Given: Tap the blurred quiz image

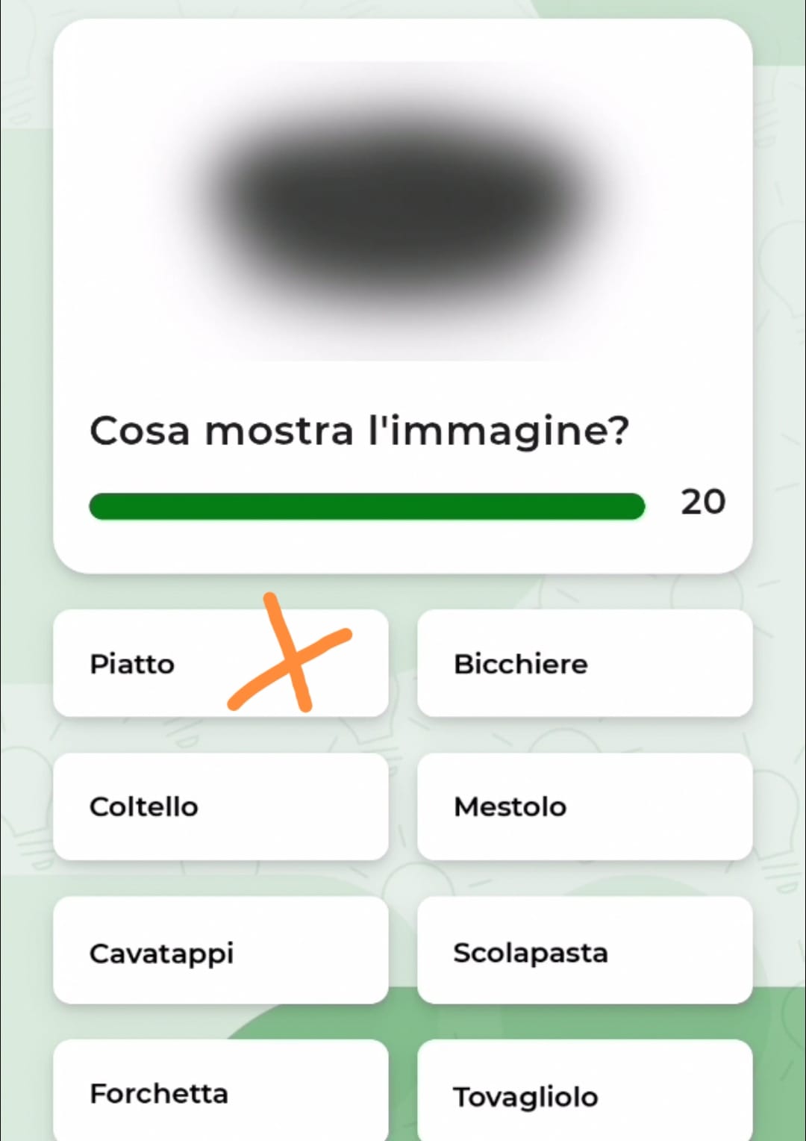Looking at the screenshot, I should click(403, 211).
